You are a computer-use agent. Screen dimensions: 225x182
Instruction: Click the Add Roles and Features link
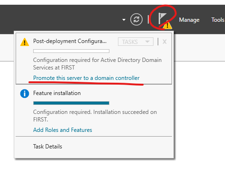[x=63, y=130]
